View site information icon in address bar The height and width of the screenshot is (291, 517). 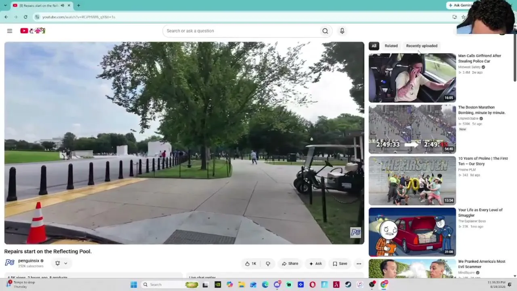point(37,17)
